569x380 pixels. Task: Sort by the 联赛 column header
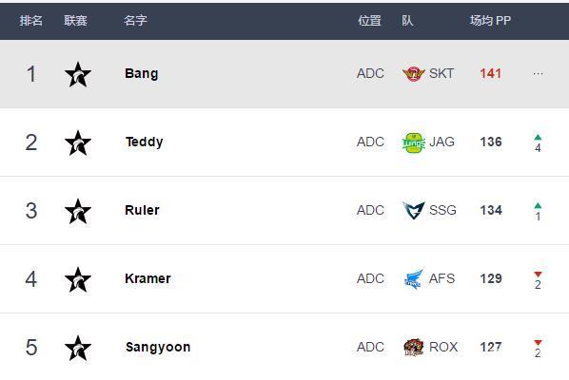[75, 21]
